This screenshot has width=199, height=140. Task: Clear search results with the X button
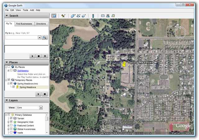[45, 56]
